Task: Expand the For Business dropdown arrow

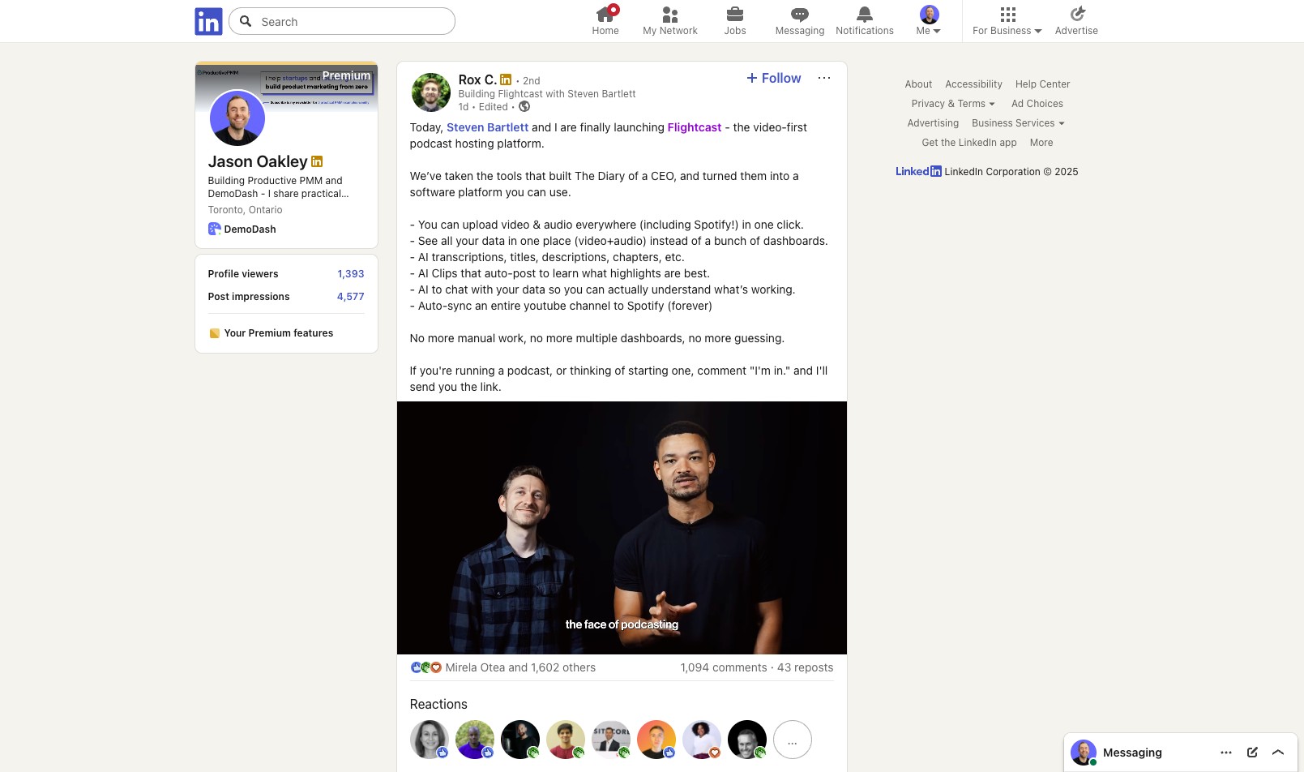Action: pyautogui.click(x=1038, y=31)
